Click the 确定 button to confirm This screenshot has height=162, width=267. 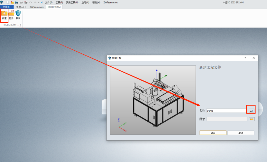(213, 133)
